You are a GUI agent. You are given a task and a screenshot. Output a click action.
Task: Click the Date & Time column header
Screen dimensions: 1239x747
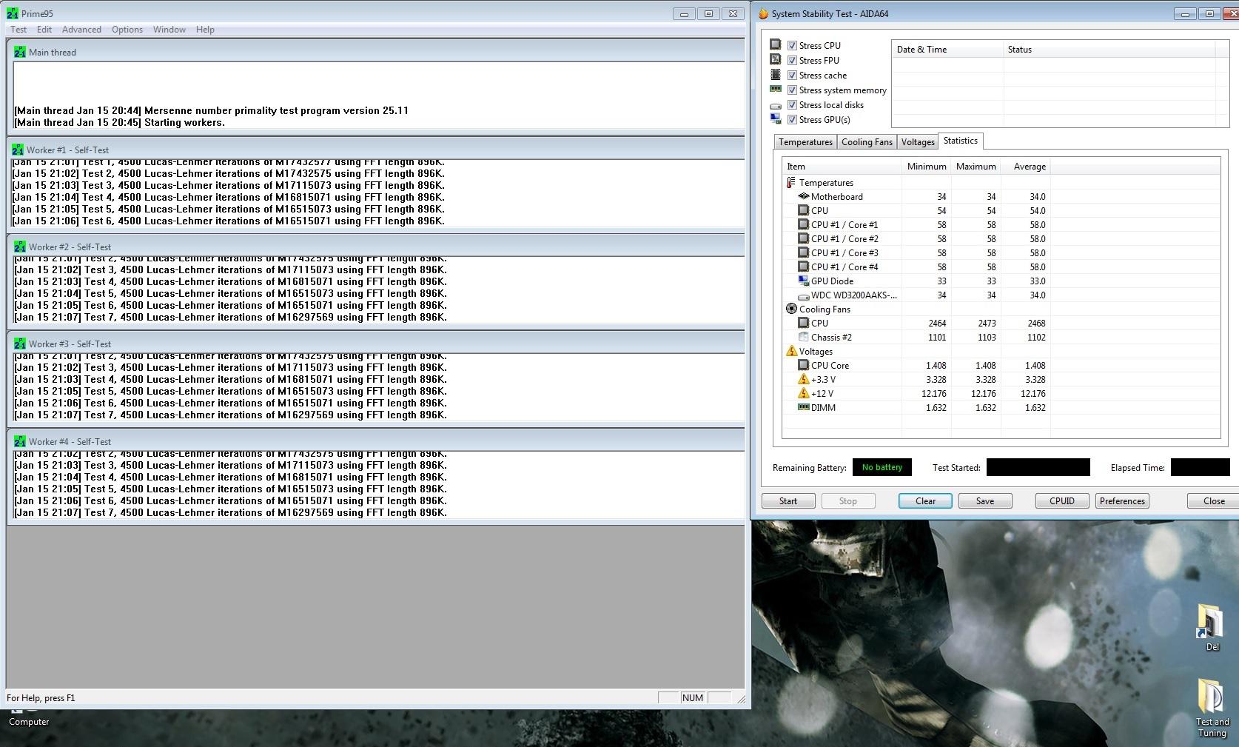point(947,50)
